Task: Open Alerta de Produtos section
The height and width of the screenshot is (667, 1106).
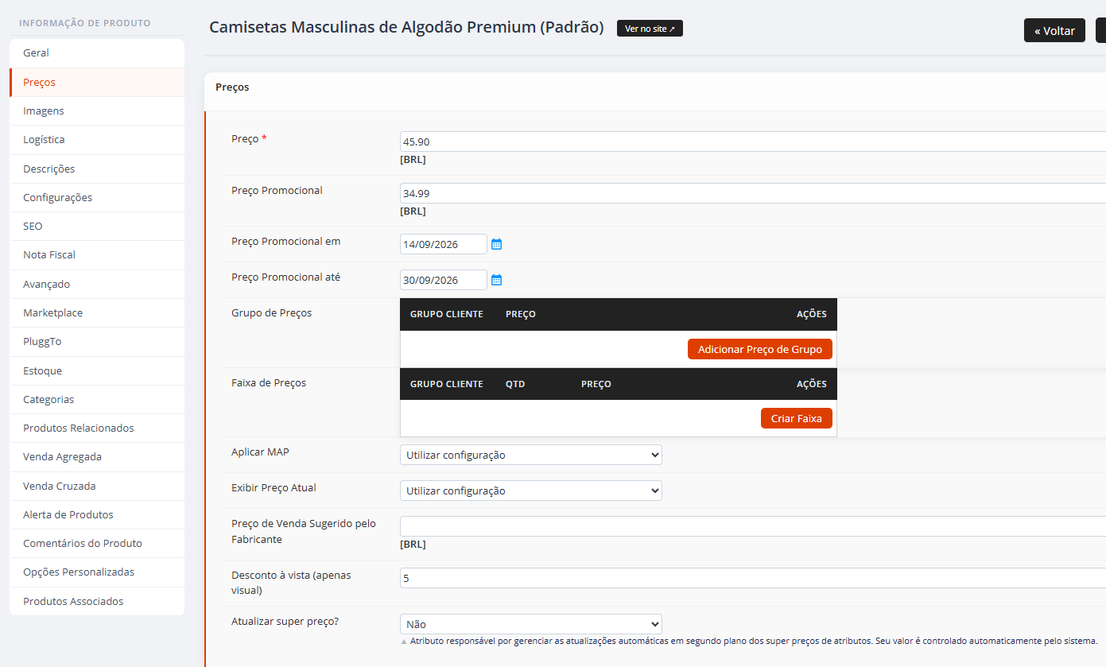Action: (x=97, y=514)
